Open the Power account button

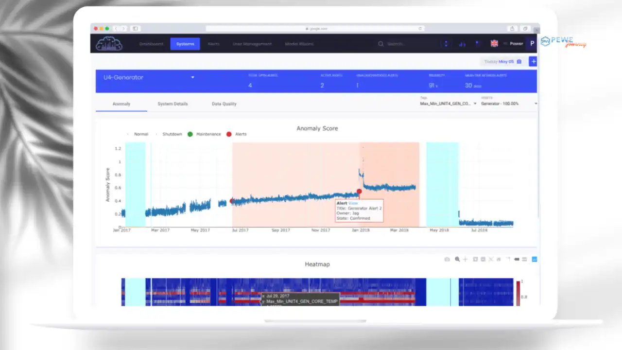tap(516, 44)
